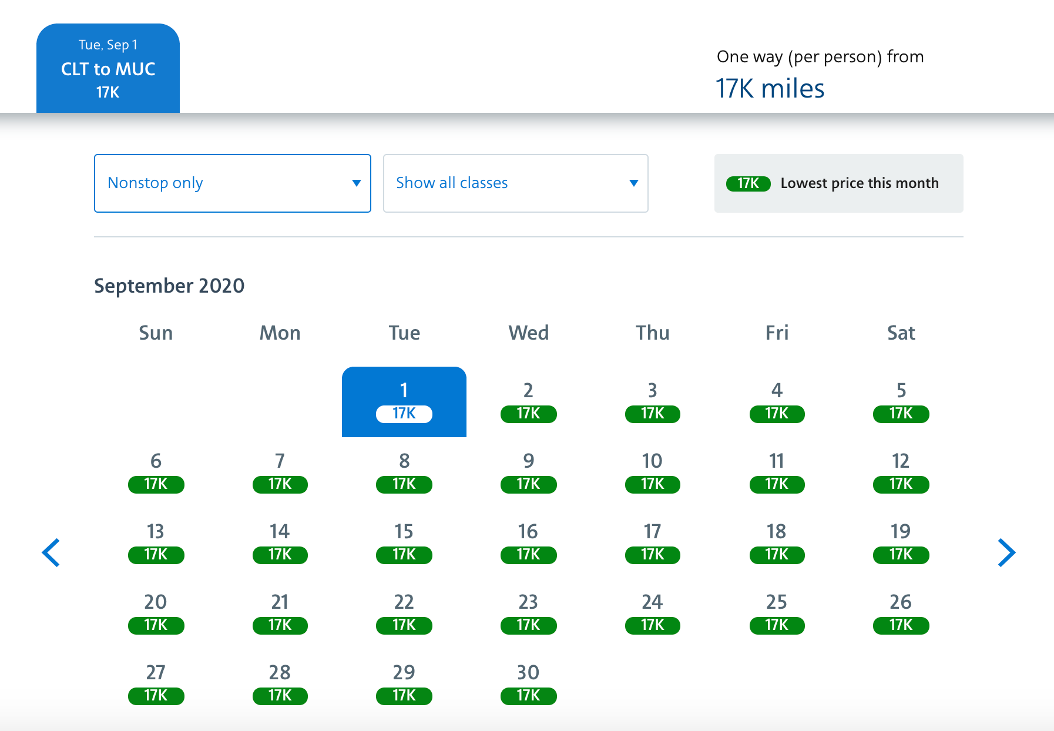
Task: Pick Thursday September 24
Action: pos(652,613)
